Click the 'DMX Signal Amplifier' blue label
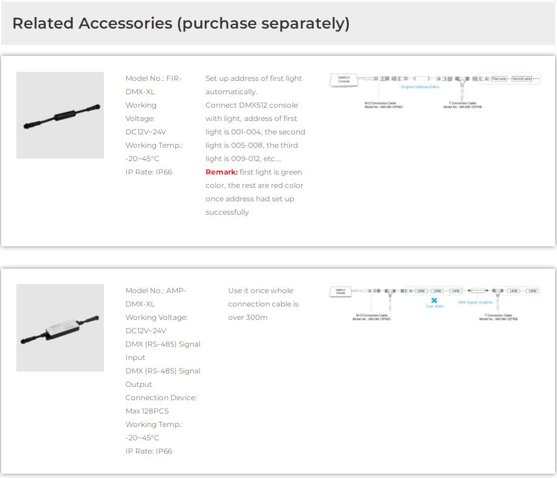557x478 pixels. point(476,302)
